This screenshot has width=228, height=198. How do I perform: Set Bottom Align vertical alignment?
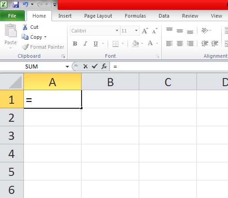click(x=190, y=32)
